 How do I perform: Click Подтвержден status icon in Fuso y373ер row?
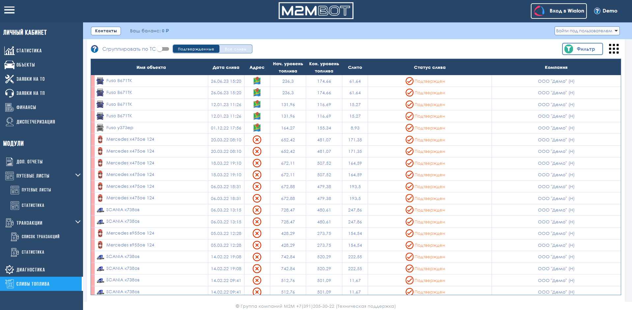tap(409, 128)
